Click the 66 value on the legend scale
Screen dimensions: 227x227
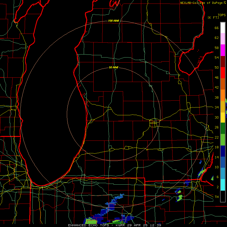coord(217,28)
